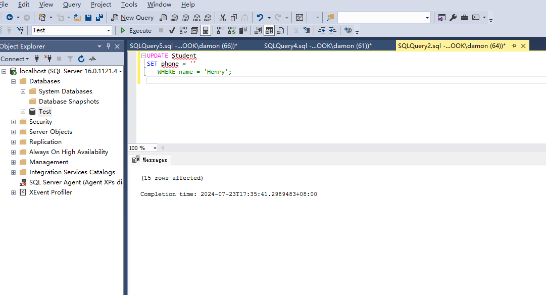Expand the Management folder node
This screenshot has height=295, width=546.
(13, 162)
